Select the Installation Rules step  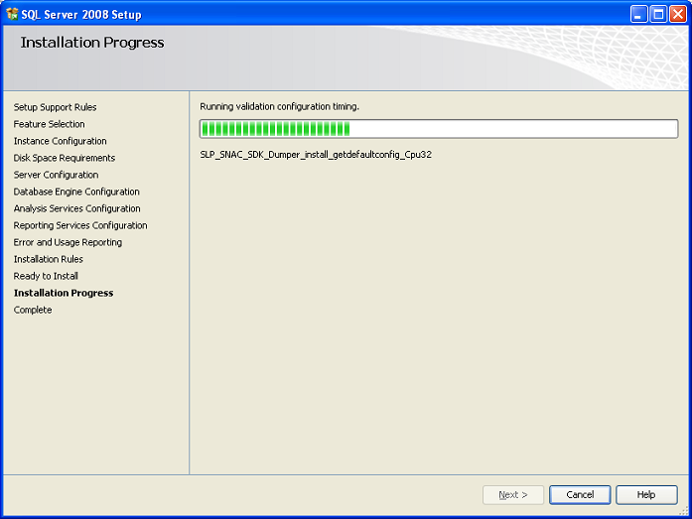point(48,259)
